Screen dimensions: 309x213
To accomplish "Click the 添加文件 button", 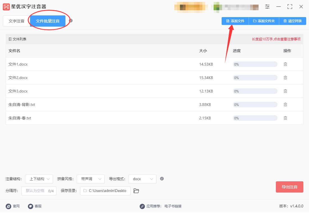I will pyautogui.click(x=235, y=21).
